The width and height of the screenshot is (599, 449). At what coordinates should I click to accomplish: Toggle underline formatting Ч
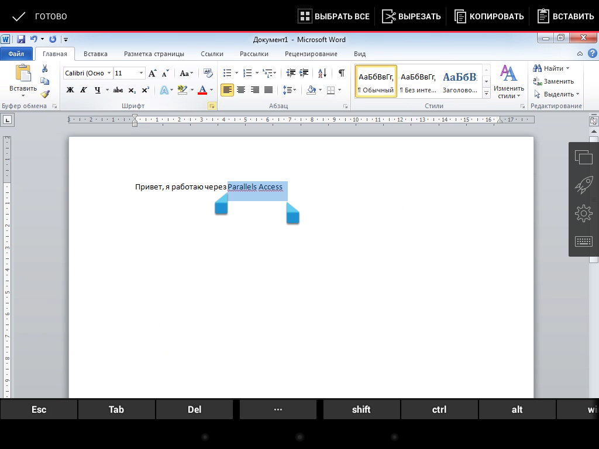pyautogui.click(x=98, y=90)
